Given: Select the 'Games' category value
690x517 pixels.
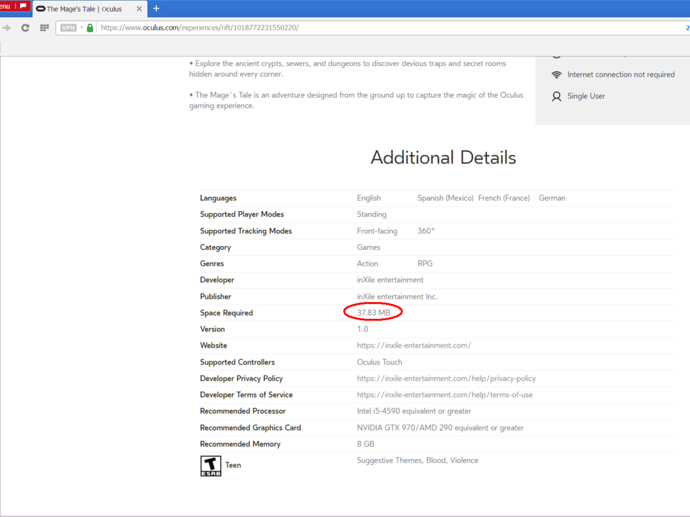Looking at the screenshot, I should pyautogui.click(x=369, y=247).
